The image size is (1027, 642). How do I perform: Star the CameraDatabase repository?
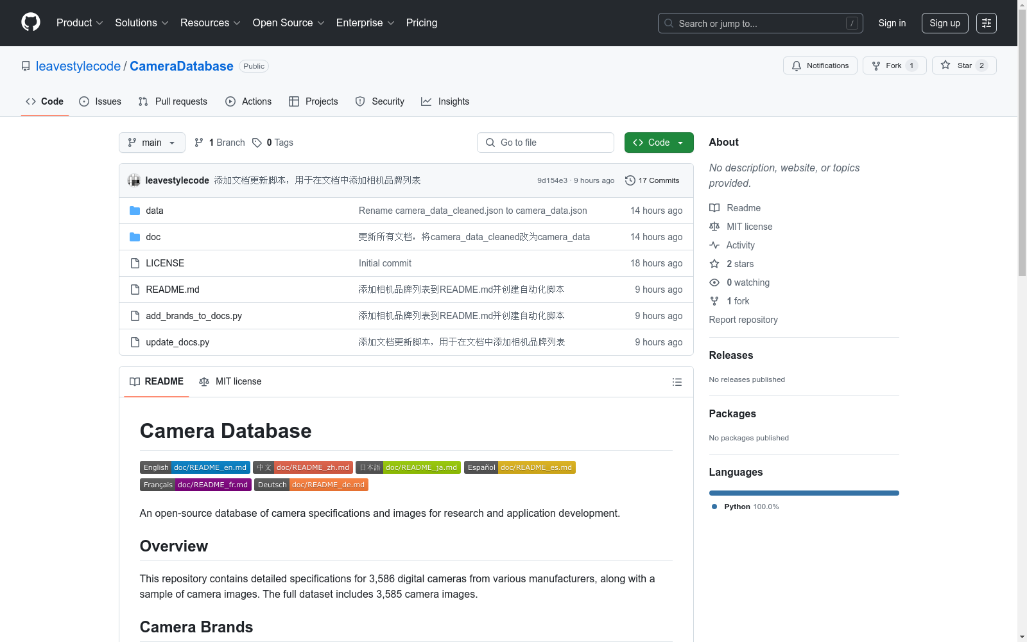click(x=964, y=65)
